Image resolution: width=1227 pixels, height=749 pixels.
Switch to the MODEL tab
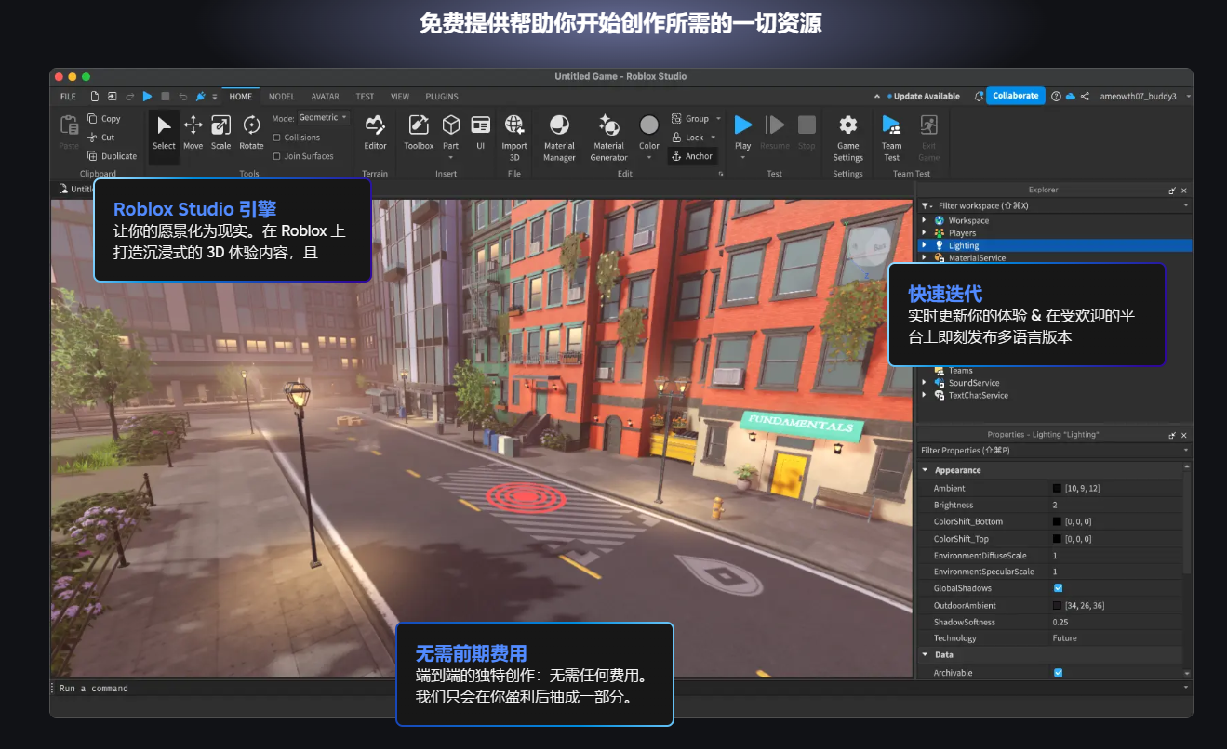pos(282,96)
